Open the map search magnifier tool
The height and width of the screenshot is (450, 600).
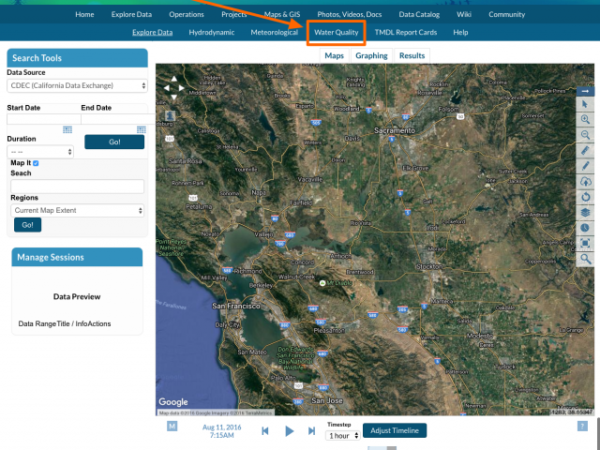click(585, 259)
